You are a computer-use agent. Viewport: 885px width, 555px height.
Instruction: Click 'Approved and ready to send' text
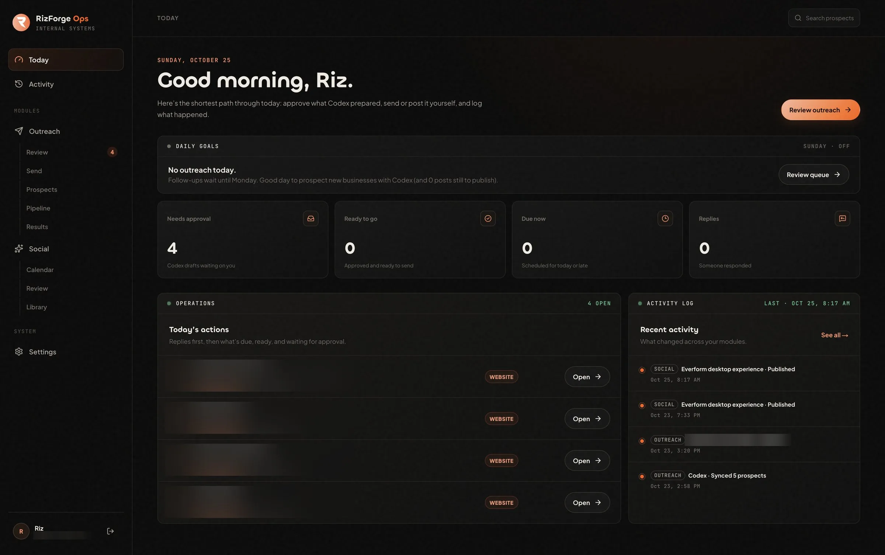[x=379, y=266]
